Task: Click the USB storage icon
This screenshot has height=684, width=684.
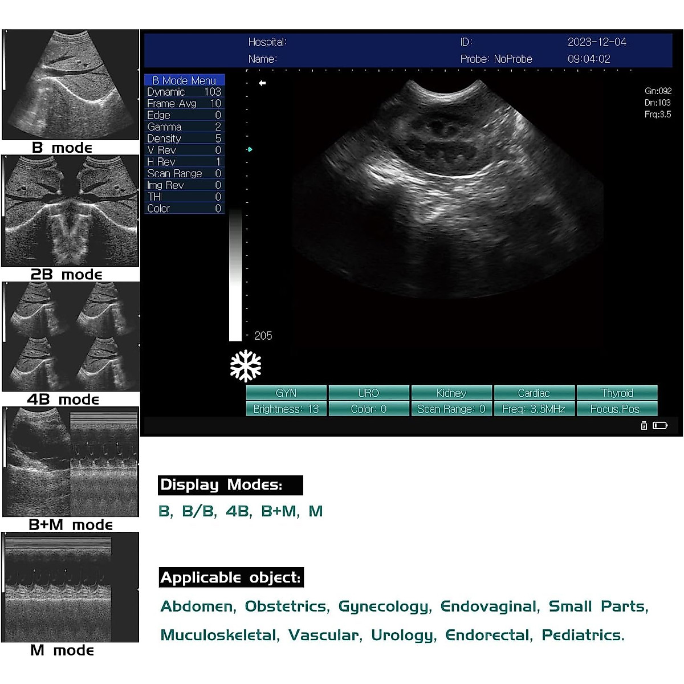Action: coord(644,425)
